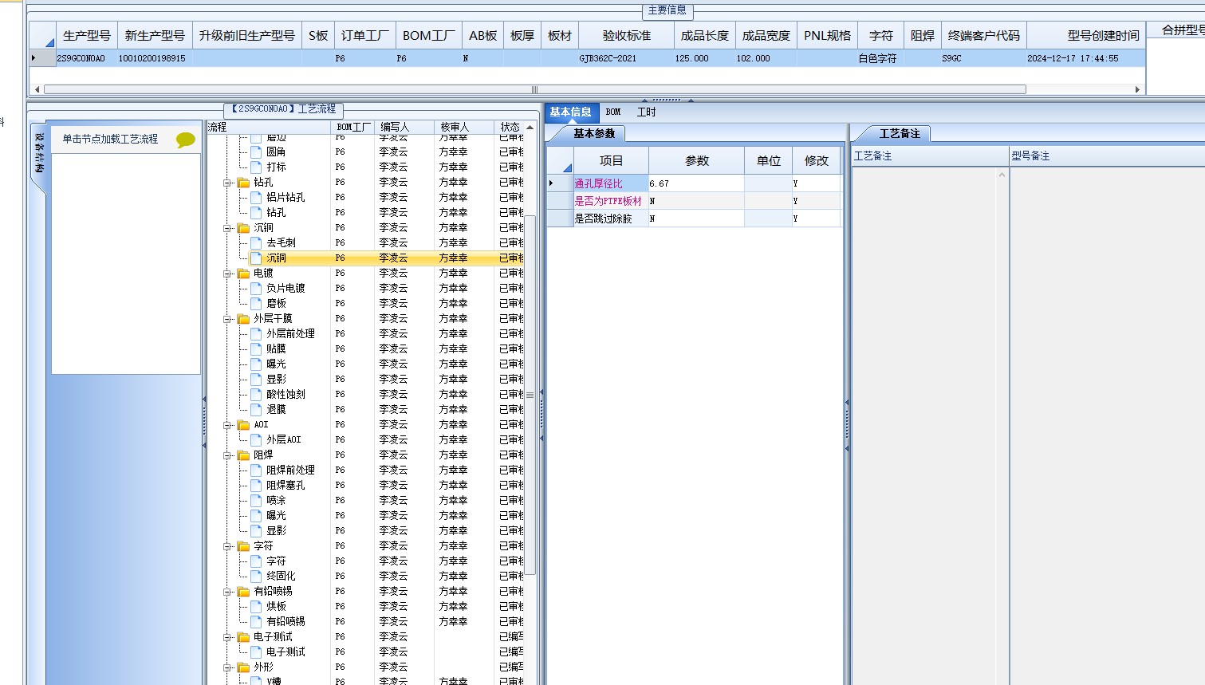Viewport: 1205px width, 685px height.
Task: Click the horizontal scrollbar of the main info grid
Action: tap(534, 89)
